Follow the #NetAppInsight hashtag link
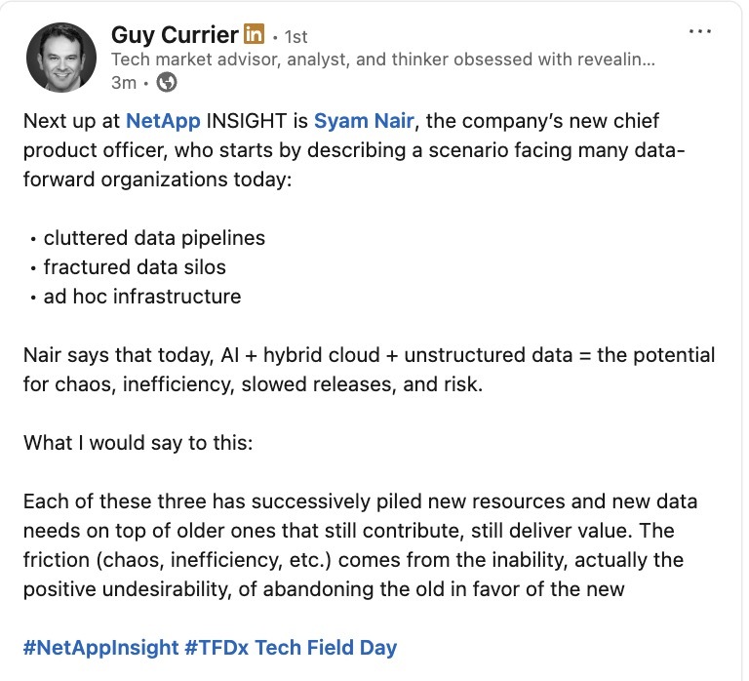The width and height of the screenshot is (749, 681). click(x=100, y=647)
